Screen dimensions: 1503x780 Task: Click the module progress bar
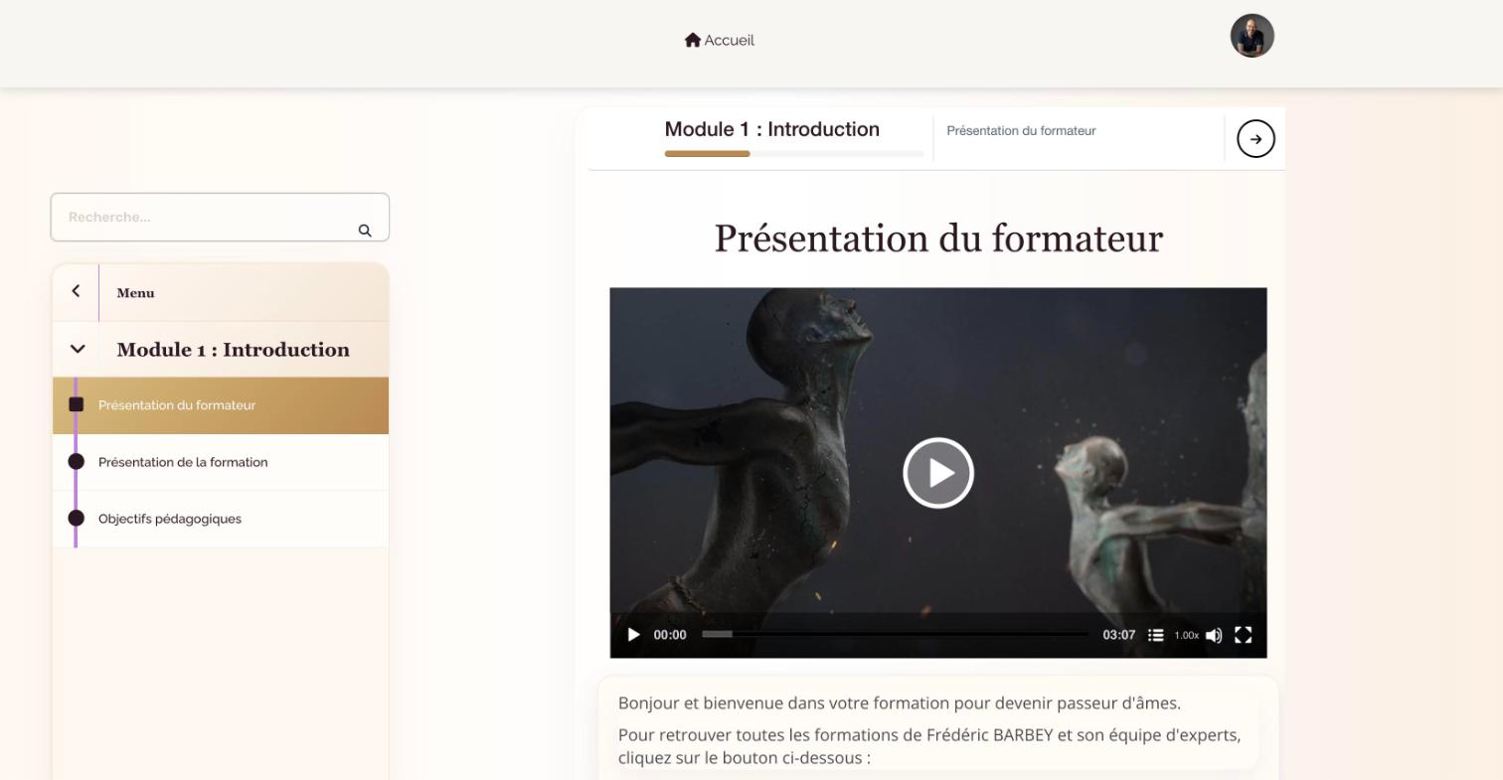(x=794, y=154)
